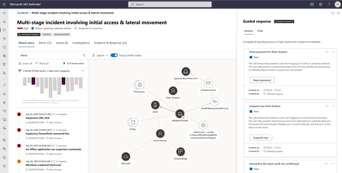The height and width of the screenshot is (173, 342).
Task: Select the SimulandApp node icon
Action: pos(181,152)
